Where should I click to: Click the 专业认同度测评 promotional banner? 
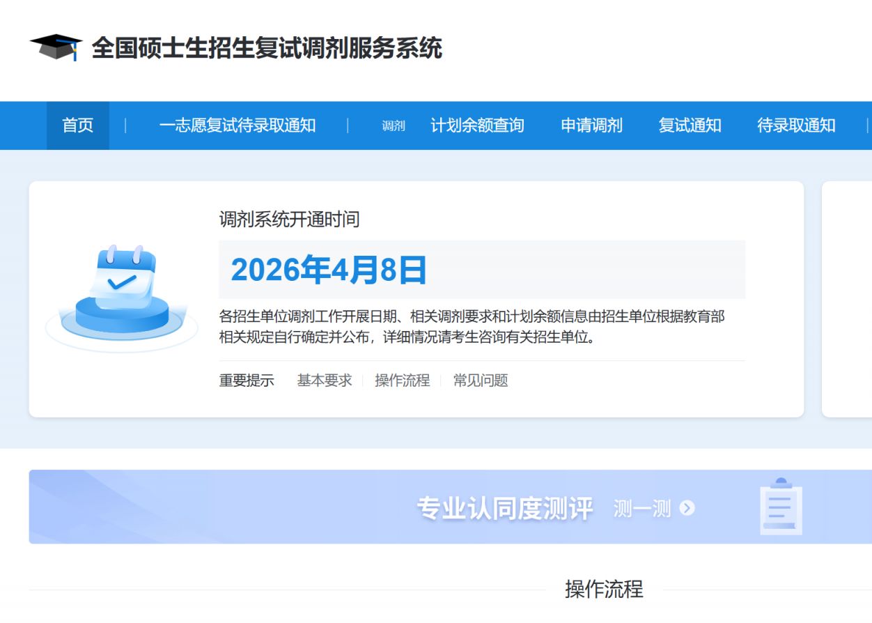pos(504,508)
